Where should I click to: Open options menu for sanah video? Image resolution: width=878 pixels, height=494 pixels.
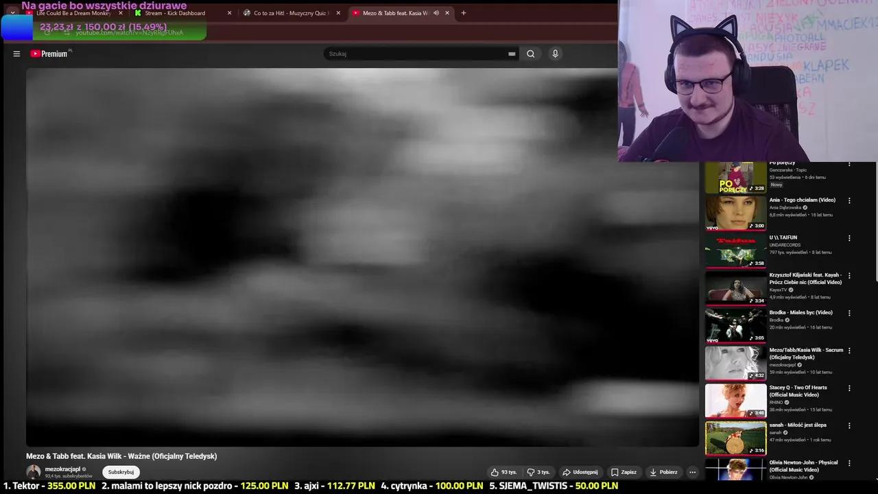tap(849, 425)
